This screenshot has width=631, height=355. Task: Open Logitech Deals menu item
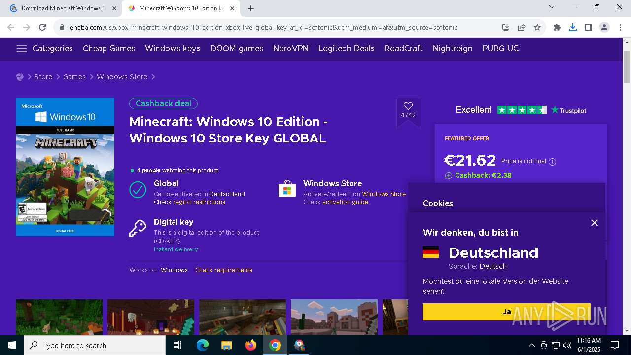[x=347, y=48]
